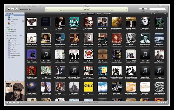The width and height of the screenshot is (174, 110).
Task: Skip back to previous track
Action: coord(9,9)
